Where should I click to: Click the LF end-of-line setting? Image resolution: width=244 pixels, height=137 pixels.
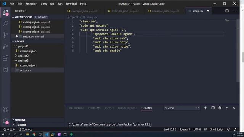(205, 129)
